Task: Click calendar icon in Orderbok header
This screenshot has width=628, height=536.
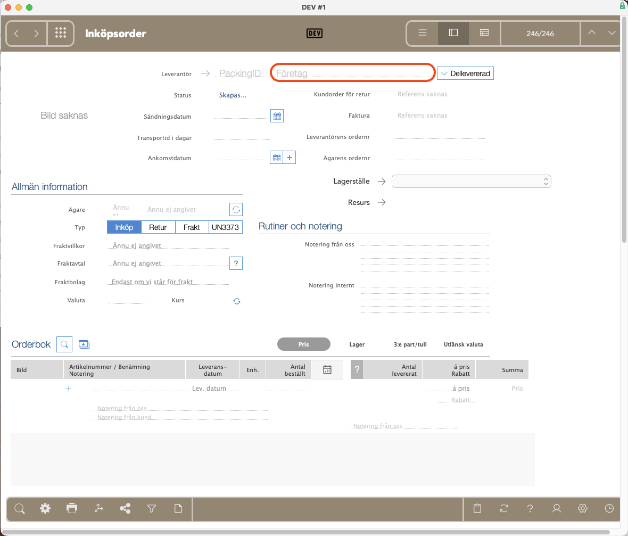Action: coord(327,370)
